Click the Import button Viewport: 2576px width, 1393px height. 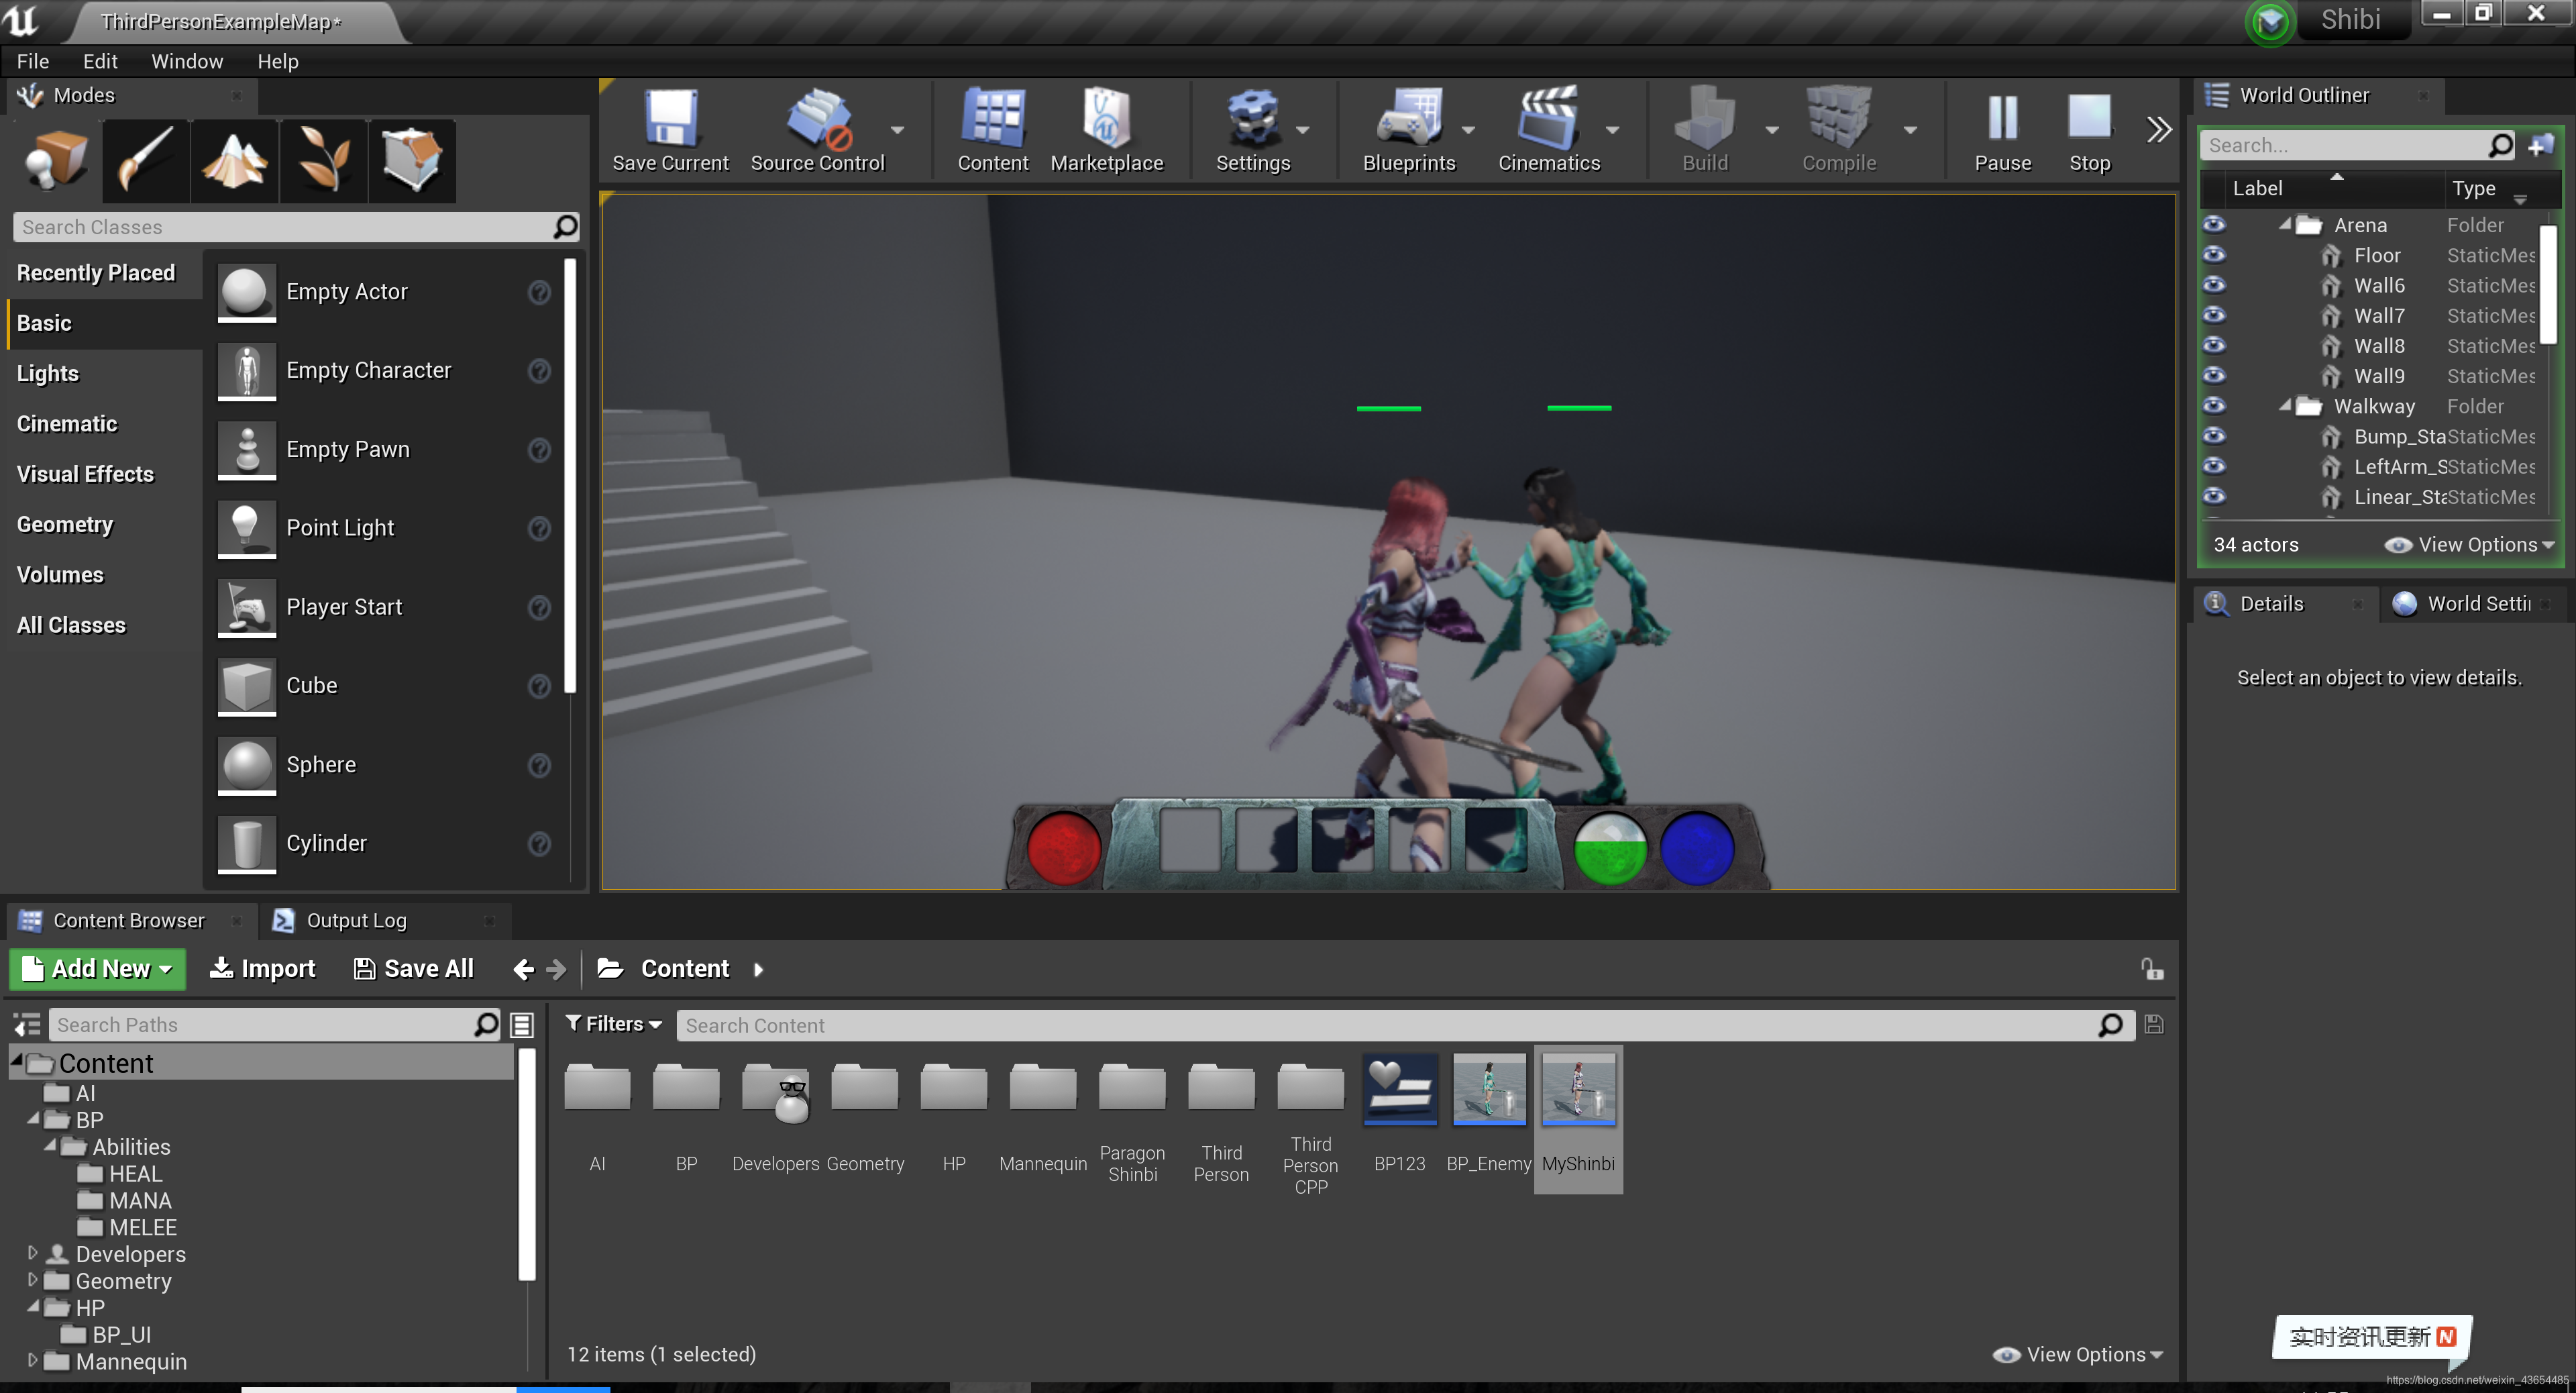tap(262, 968)
